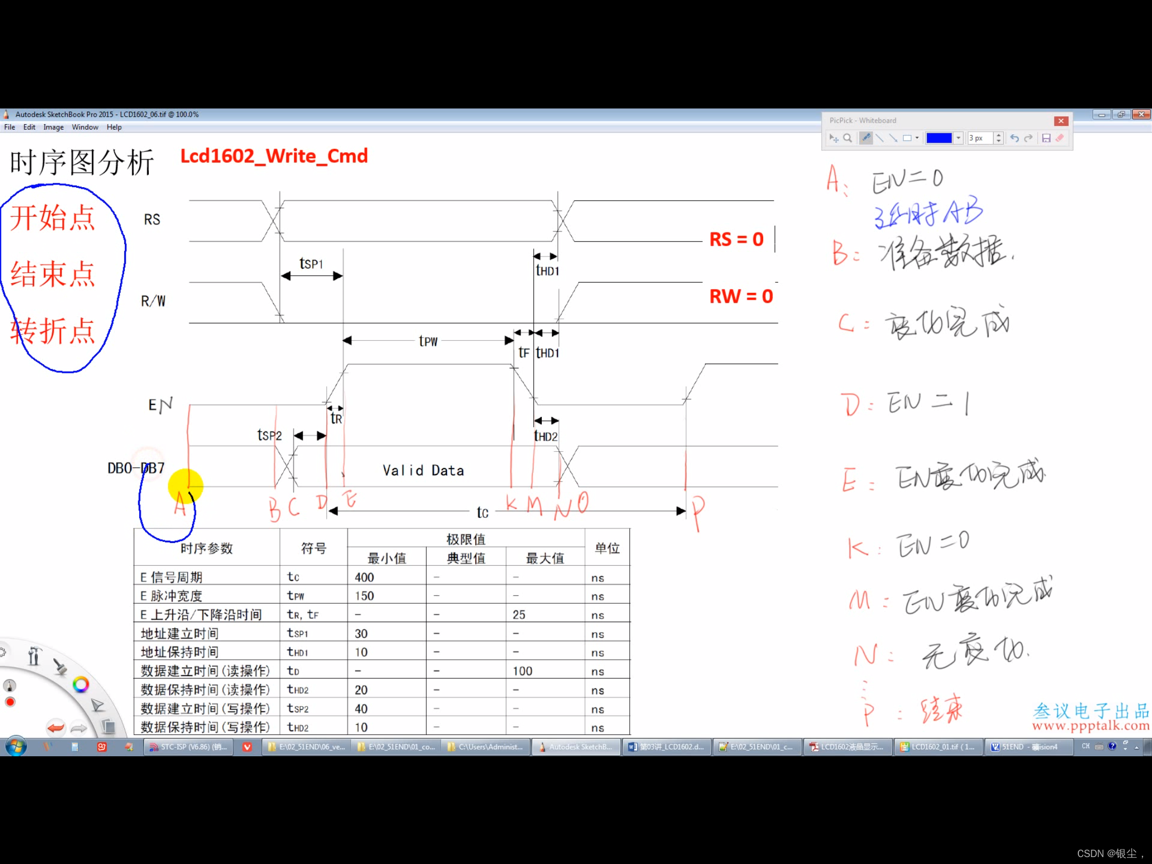
Task: Click the red Lcd1602_Write_Cmd title text
Action: click(x=274, y=156)
